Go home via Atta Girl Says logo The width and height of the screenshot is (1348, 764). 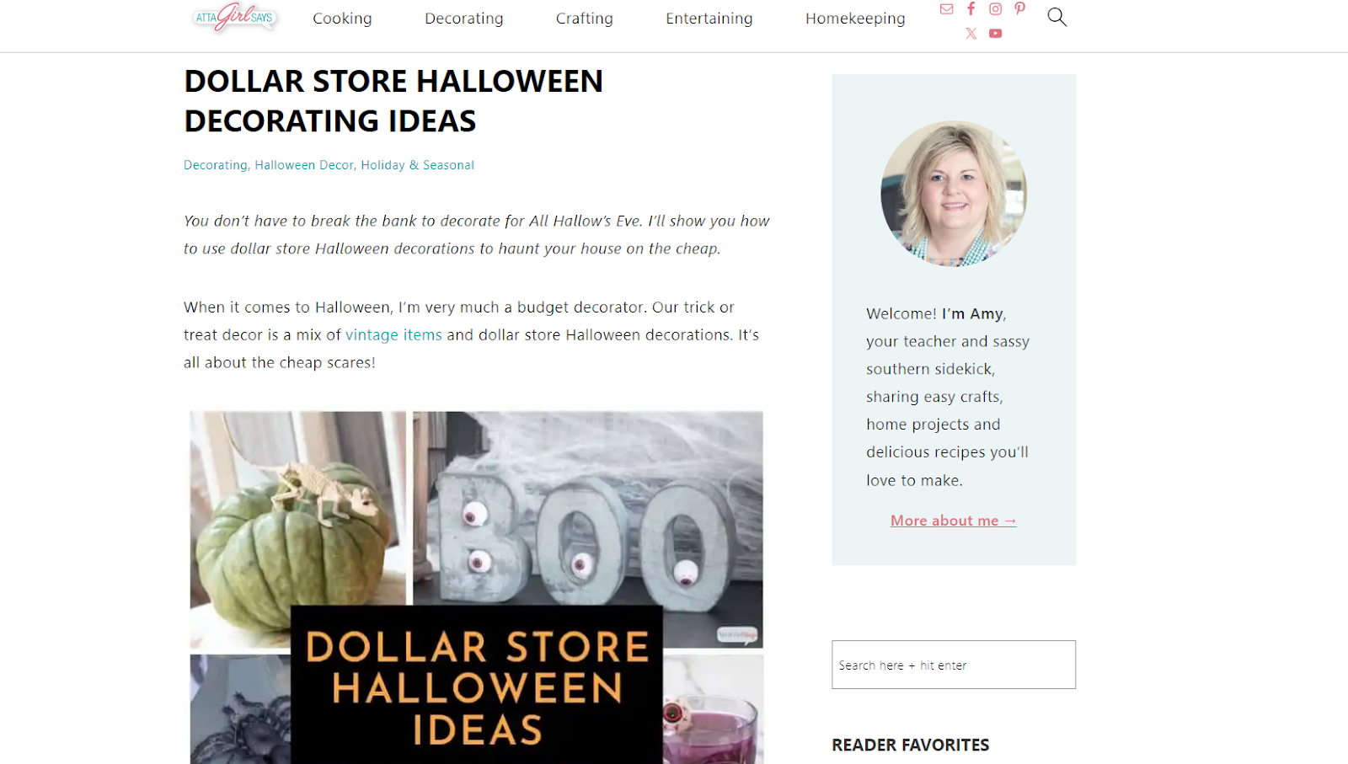234,17
